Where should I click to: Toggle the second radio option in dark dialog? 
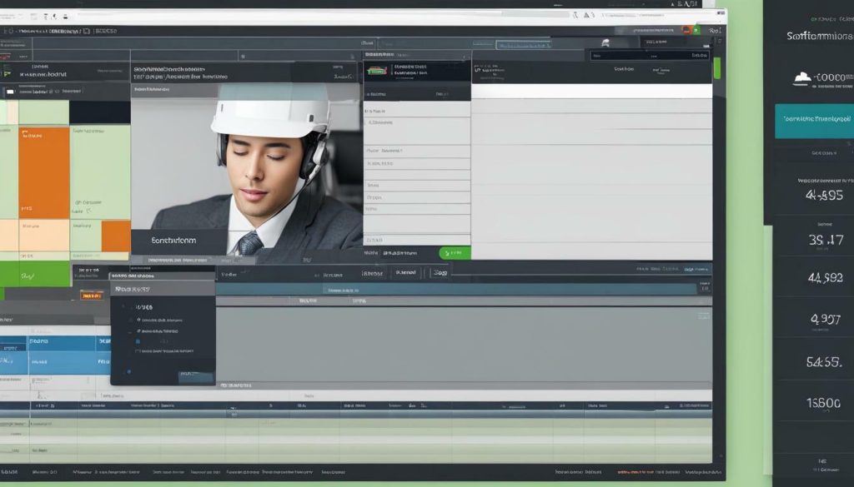coord(138,331)
